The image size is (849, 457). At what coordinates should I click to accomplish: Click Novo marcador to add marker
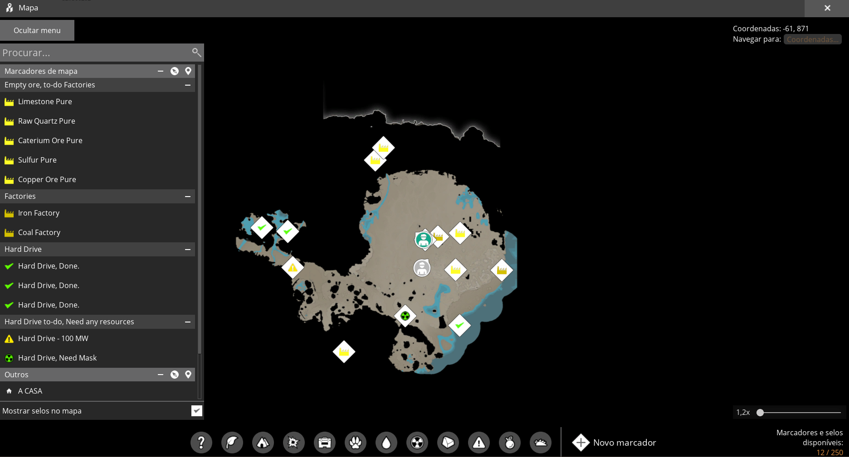(614, 443)
